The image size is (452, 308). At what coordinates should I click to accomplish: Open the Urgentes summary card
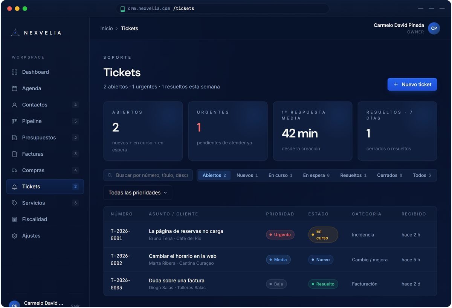point(228,131)
